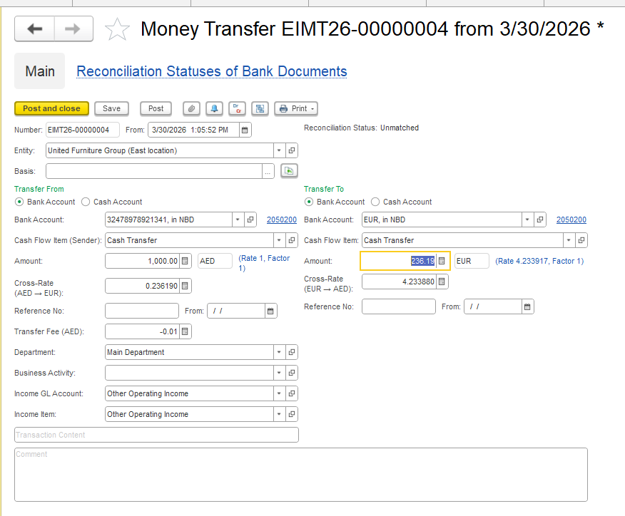Open the reminder bell icon
The image size is (625, 516).
pyautogui.click(x=213, y=108)
